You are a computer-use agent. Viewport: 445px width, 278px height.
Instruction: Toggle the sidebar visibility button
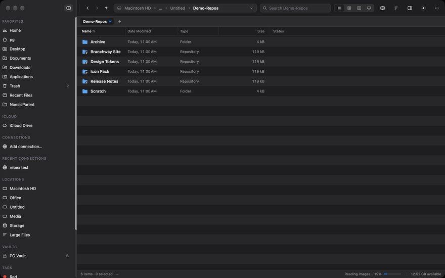[68, 8]
